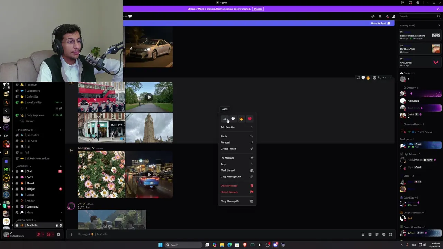Open microphone input options dropdown arrow
The height and width of the screenshot is (249, 443).
(x=43, y=234)
